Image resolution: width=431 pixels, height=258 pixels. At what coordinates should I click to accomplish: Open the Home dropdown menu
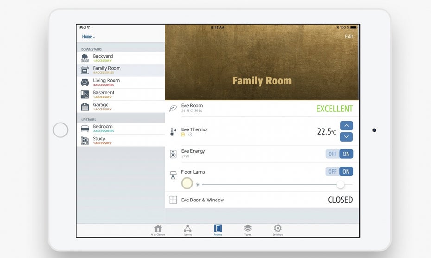(x=88, y=37)
